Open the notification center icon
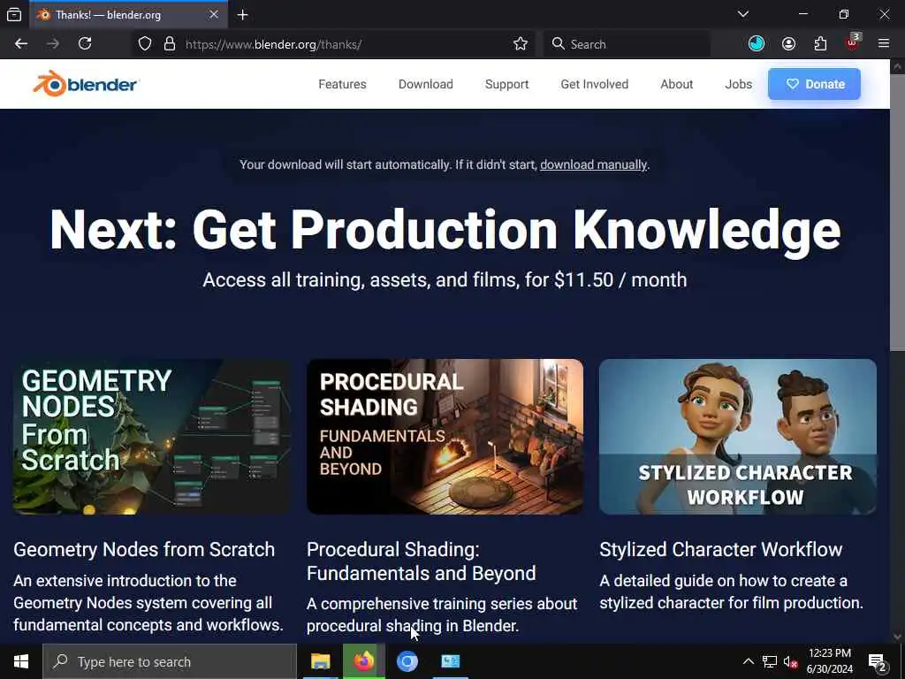Viewport: 905px width, 679px height. point(878,662)
